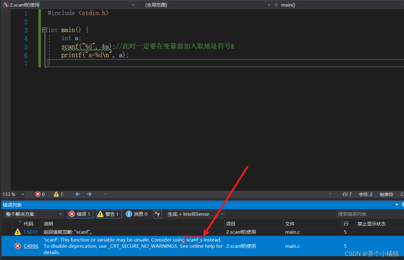
Task: Sort by the 代码 column header
Action: click(x=32, y=224)
